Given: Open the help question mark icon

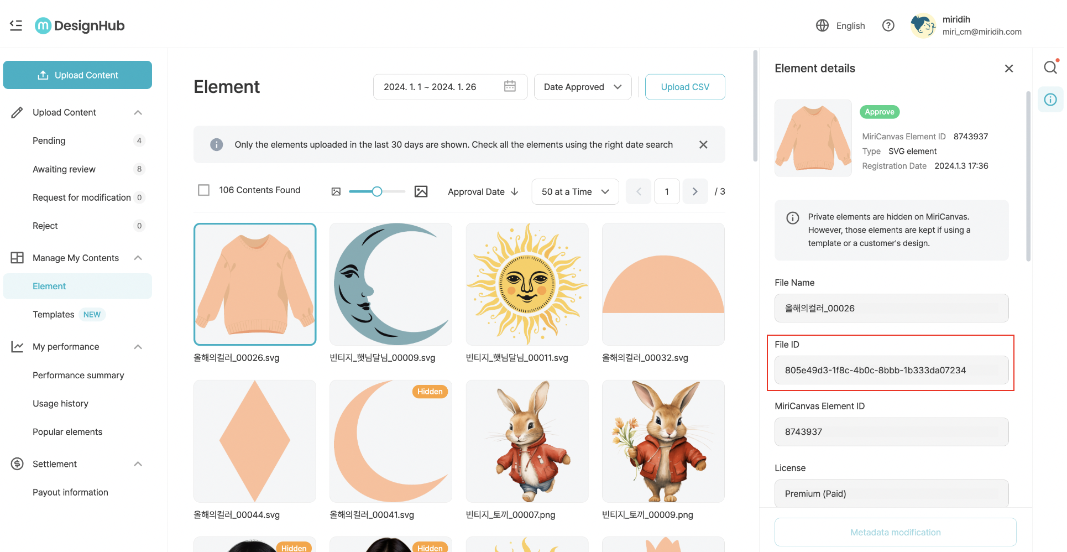Looking at the screenshot, I should tap(888, 25).
